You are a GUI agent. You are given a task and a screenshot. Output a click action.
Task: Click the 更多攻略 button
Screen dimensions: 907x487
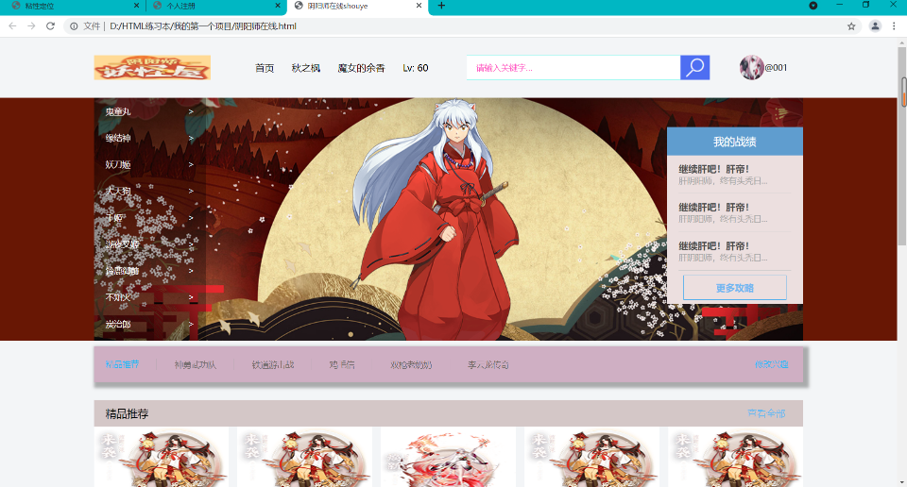(x=735, y=288)
